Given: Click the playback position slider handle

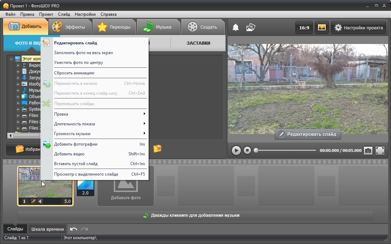Looking at the screenshot, I should click(x=256, y=150).
